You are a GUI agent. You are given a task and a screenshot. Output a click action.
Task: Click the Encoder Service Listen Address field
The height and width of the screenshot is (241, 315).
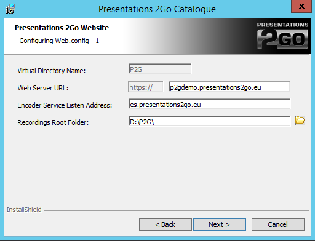[x=209, y=104]
